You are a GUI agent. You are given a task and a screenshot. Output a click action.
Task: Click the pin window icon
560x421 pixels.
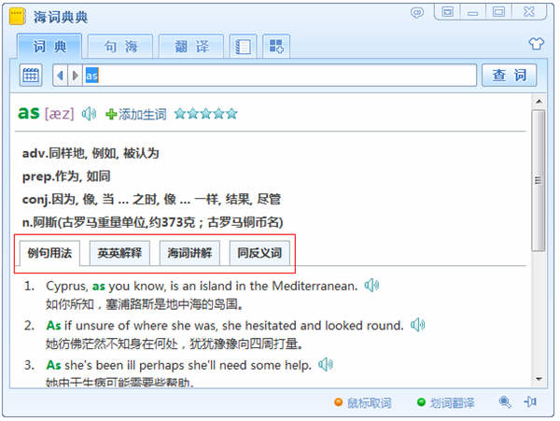[x=530, y=402]
